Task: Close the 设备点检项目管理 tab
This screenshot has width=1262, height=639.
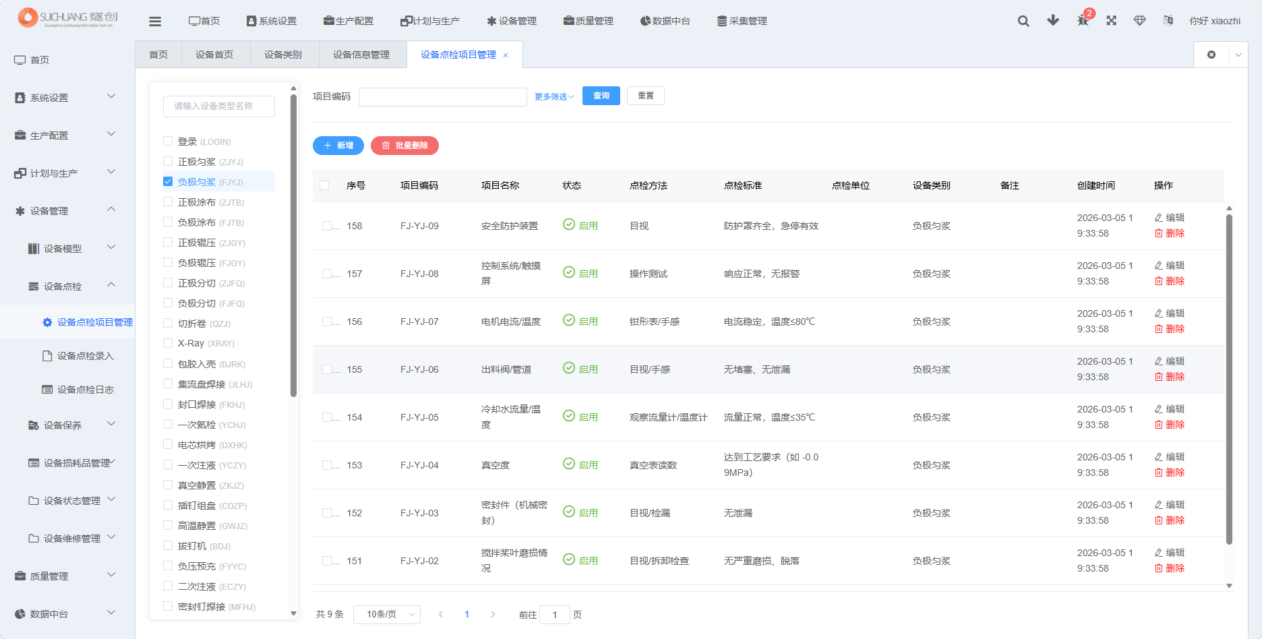Action: [506, 55]
